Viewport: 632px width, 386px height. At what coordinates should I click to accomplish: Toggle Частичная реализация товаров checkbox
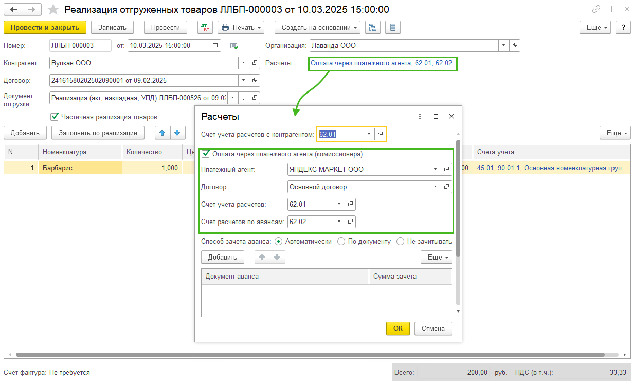click(54, 117)
